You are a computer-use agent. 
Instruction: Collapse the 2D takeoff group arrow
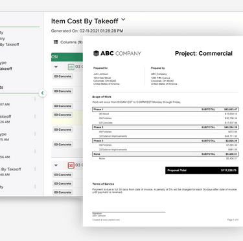coord(56,67)
